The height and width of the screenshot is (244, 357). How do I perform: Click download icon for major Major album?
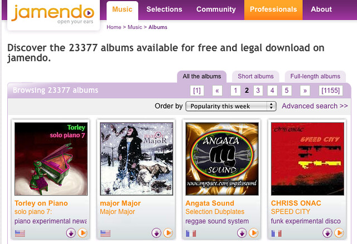pyautogui.click(x=156, y=233)
